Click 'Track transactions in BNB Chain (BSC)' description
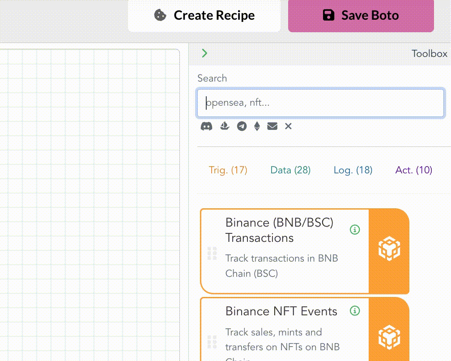451x361 pixels. coord(281,266)
